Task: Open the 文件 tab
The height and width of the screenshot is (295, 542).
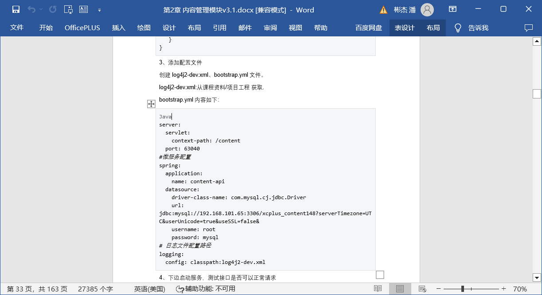Action: point(17,28)
